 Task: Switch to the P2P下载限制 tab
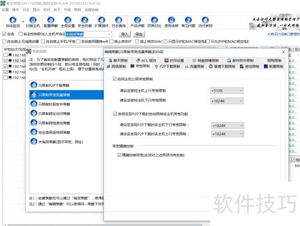pyautogui.click(x=167, y=67)
